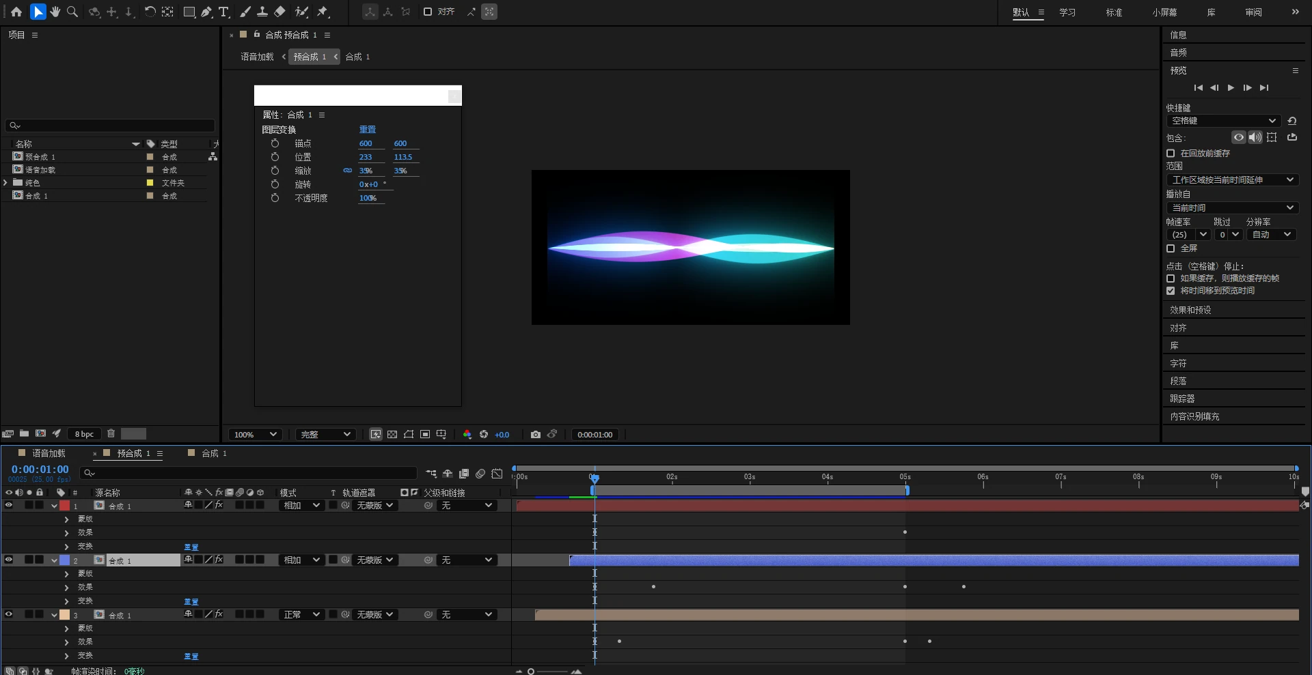Screen dimensions: 1312x675
Task: Select the Roto Brush tool
Action: 301,12
